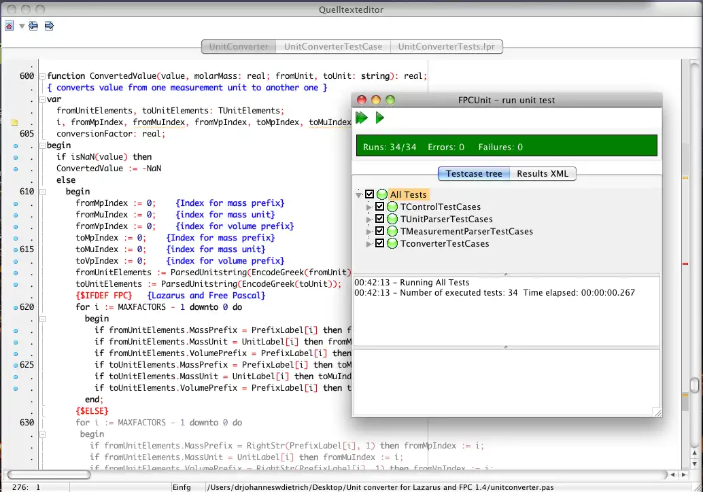Viewport: 703px width, 492px height.
Task: Collapse the All Tests tree node
Action: click(359, 195)
